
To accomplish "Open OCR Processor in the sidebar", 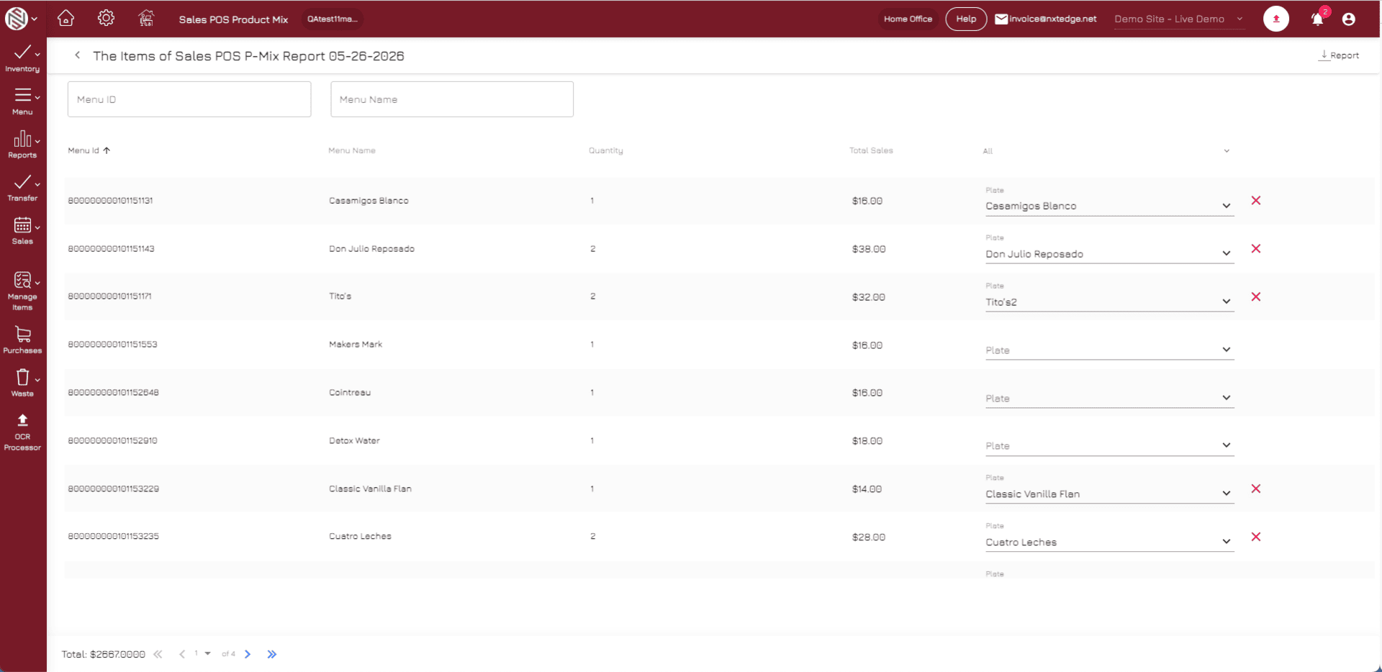I will (x=22, y=432).
